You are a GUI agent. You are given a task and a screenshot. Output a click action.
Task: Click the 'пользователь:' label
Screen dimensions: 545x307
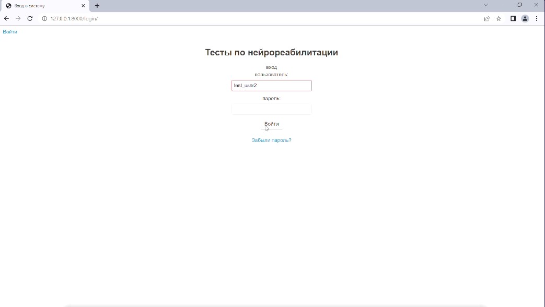[x=272, y=74]
